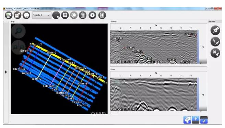This screenshot has width=225, height=128.
Task: Click the export exit icon
Action: pos(102,15)
